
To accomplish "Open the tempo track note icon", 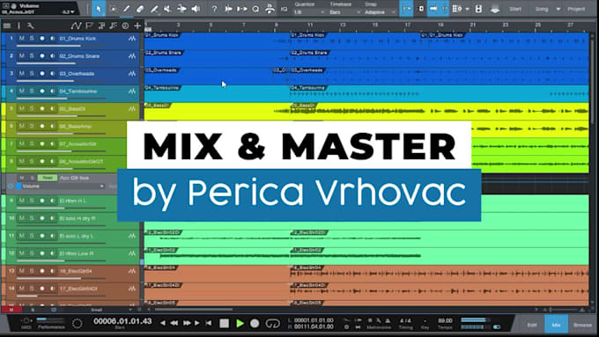I will (113, 26).
